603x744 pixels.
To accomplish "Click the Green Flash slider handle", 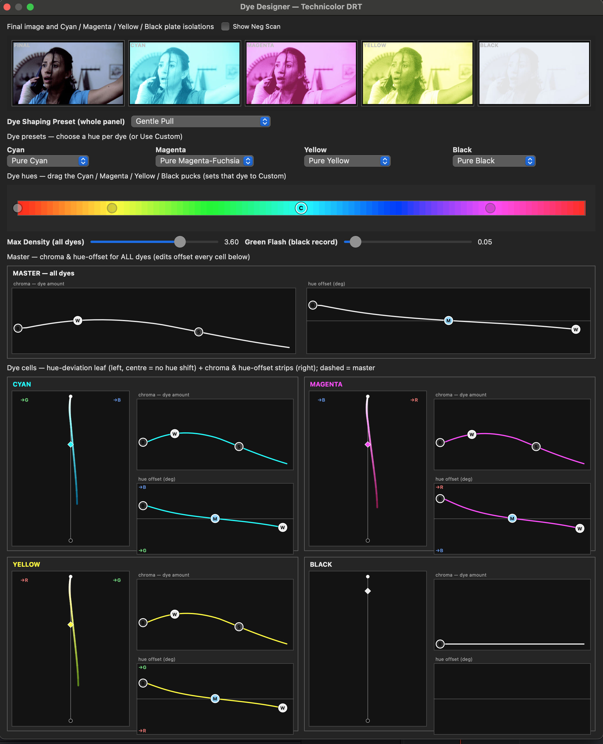I will tap(355, 242).
